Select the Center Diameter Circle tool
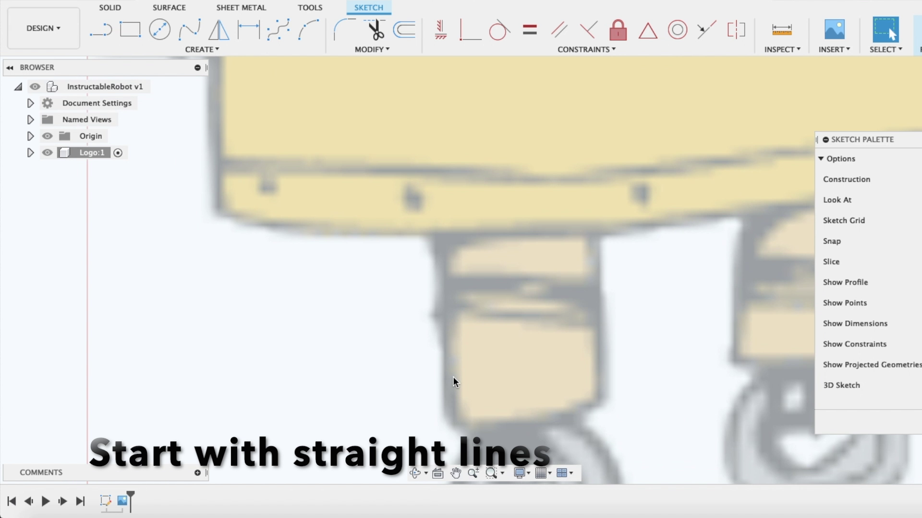The height and width of the screenshot is (518, 922). pyautogui.click(x=159, y=30)
